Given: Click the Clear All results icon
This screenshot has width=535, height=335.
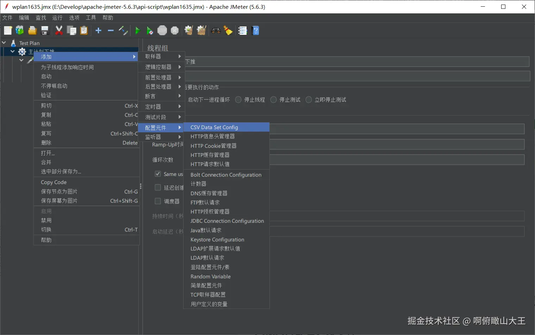Looking at the screenshot, I should coord(201,31).
